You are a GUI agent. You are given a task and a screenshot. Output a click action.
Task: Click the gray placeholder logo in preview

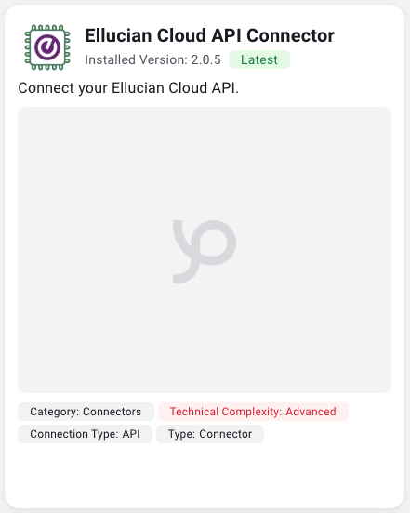(x=205, y=252)
